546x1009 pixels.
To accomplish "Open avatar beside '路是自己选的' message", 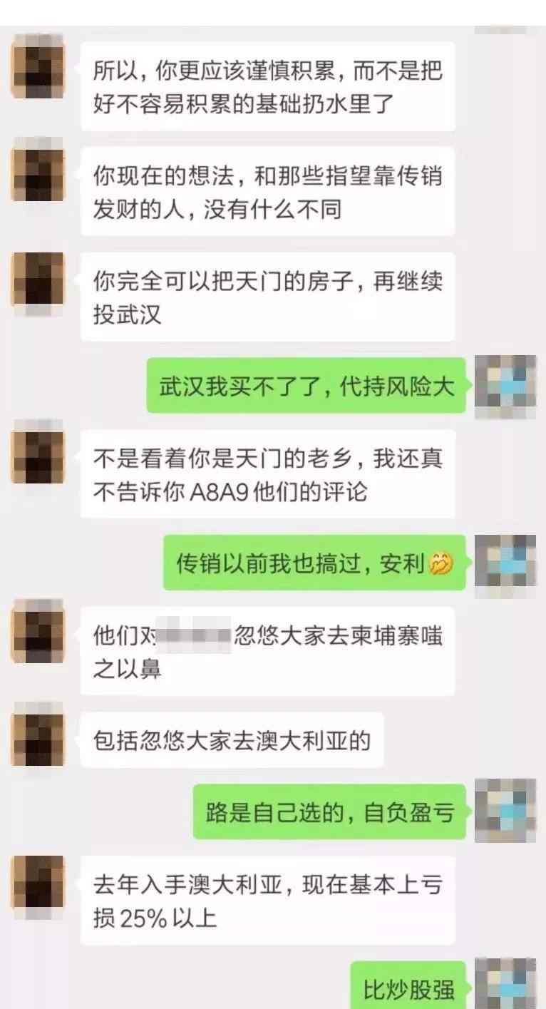I will [505, 811].
